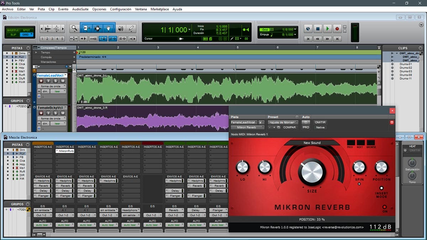Screen dimensions: 427x240
Task: Activate the Scrubber speaker tool
Action: pyautogui.click(x=121, y=28)
